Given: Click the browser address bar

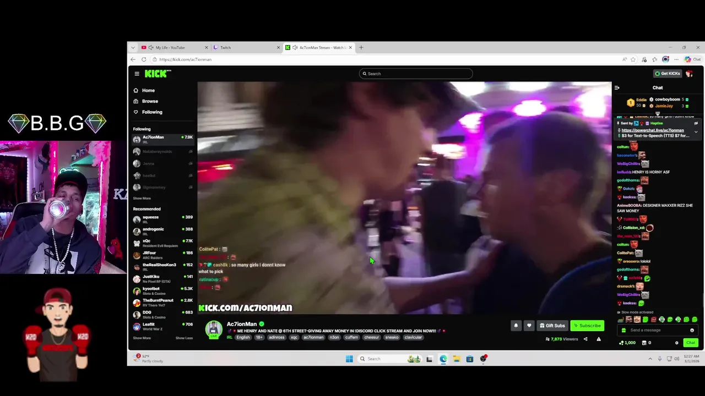Looking at the screenshot, I should (386, 59).
